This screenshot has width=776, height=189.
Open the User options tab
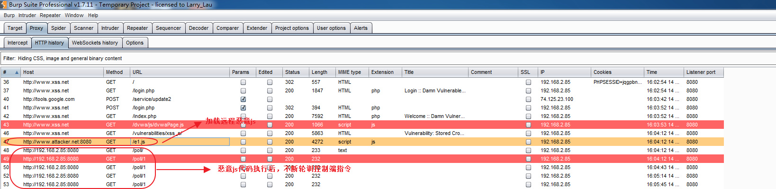click(x=332, y=28)
